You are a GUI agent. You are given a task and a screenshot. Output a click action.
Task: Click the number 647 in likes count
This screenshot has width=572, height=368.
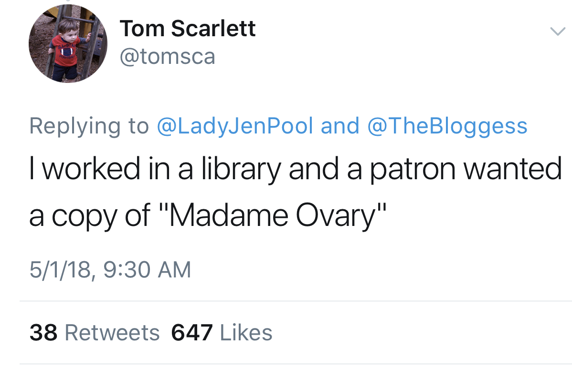click(x=192, y=332)
